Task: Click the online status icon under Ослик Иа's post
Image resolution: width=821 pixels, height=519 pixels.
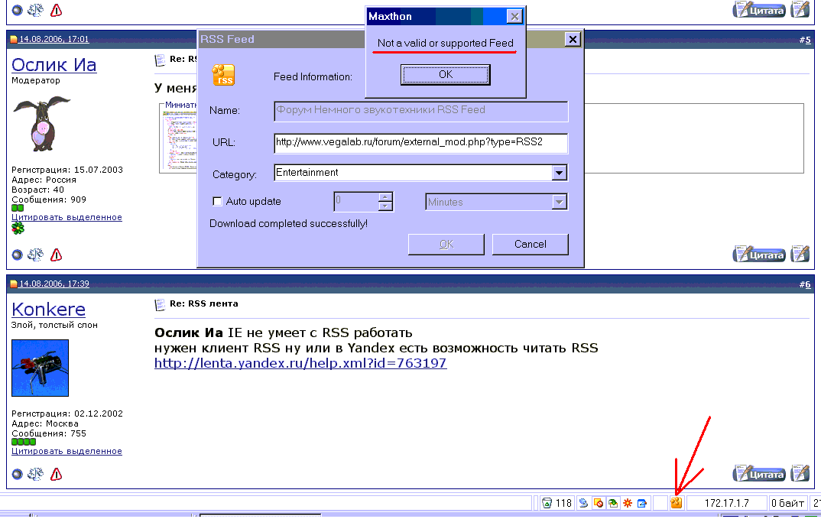Action: [x=18, y=255]
